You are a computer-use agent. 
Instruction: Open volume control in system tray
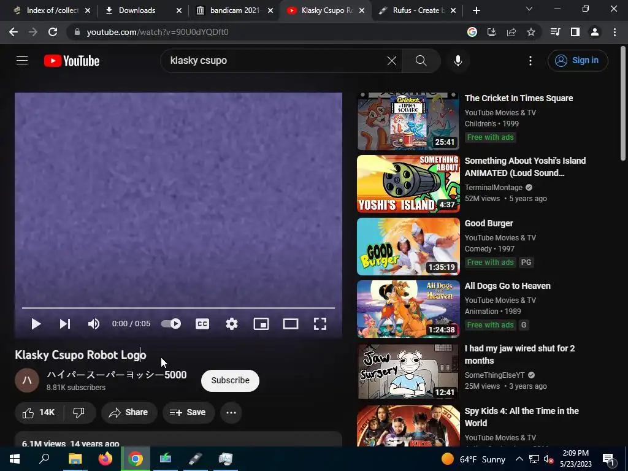coord(548,459)
